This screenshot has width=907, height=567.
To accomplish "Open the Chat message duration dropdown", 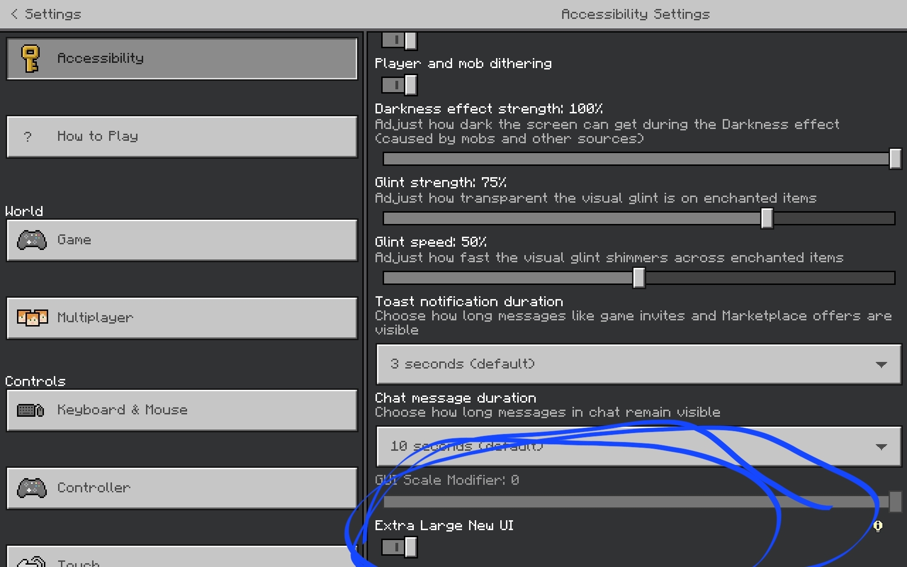I will pos(639,447).
